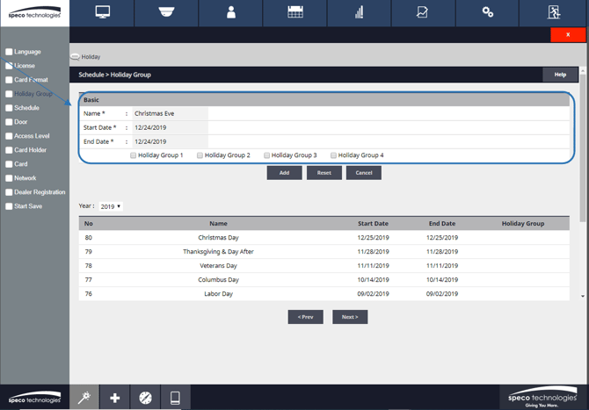Select Holiday Group in the sidebar
The image size is (589, 410).
[x=33, y=94]
